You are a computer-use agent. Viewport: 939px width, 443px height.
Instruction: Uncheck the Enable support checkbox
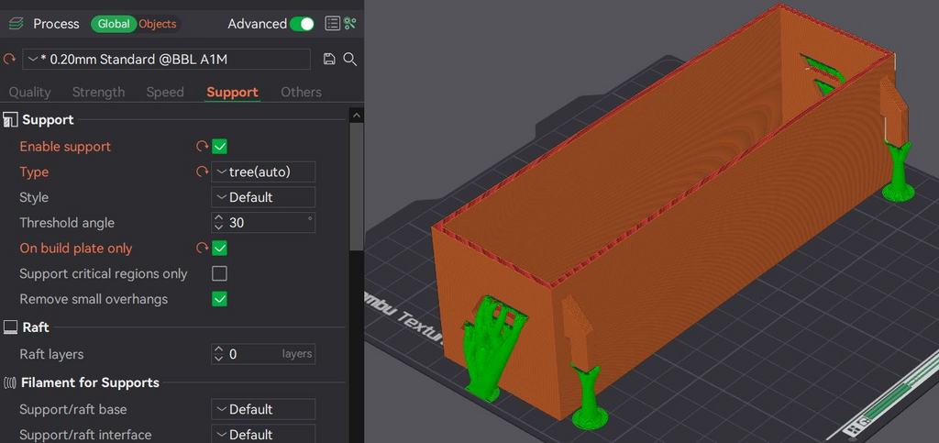click(x=220, y=147)
